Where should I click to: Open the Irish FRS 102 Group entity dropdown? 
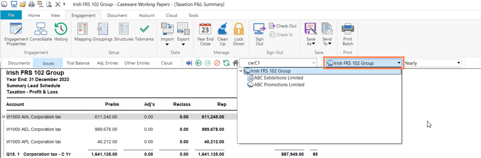pos(399,63)
